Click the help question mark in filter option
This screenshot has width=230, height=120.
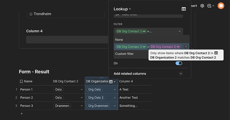coord(186,47)
